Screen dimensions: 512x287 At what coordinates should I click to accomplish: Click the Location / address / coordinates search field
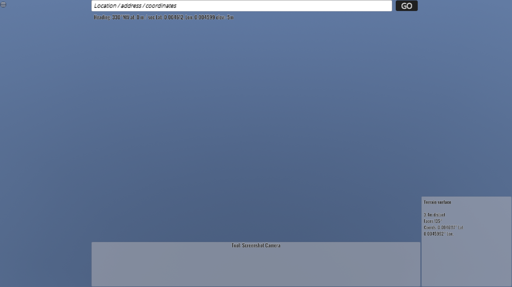[x=241, y=6]
